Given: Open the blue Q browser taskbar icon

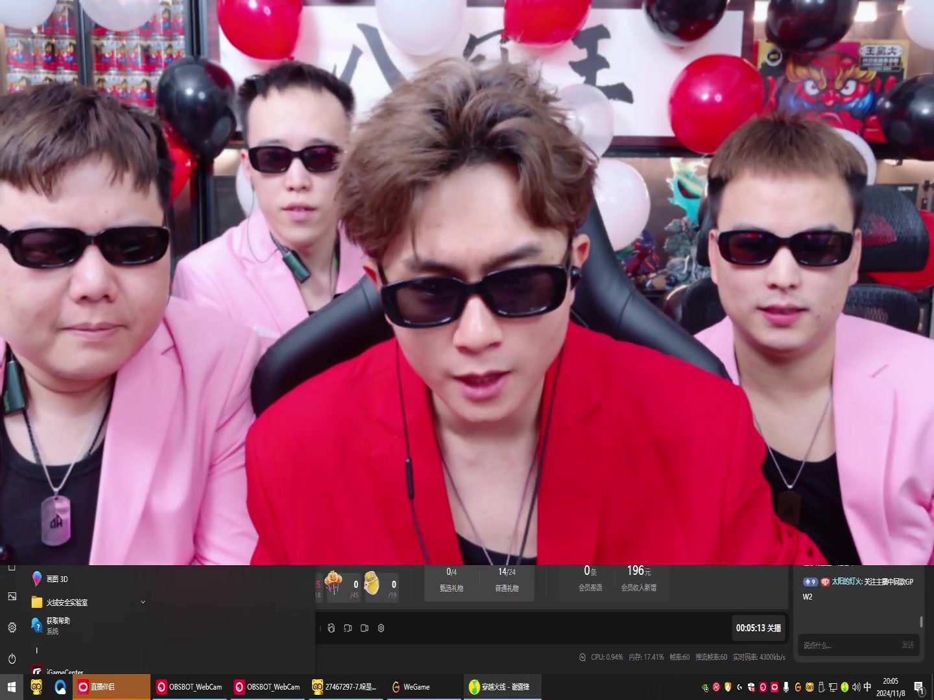Looking at the screenshot, I should [x=60, y=687].
